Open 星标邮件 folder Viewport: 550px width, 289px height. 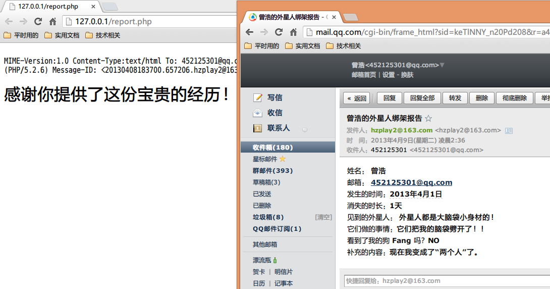265,159
